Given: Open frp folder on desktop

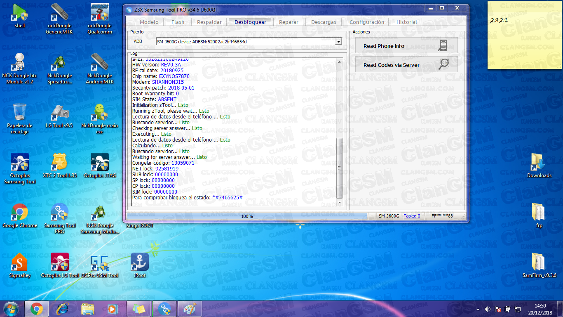Looking at the screenshot, I should pyautogui.click(x=539, y=216).
